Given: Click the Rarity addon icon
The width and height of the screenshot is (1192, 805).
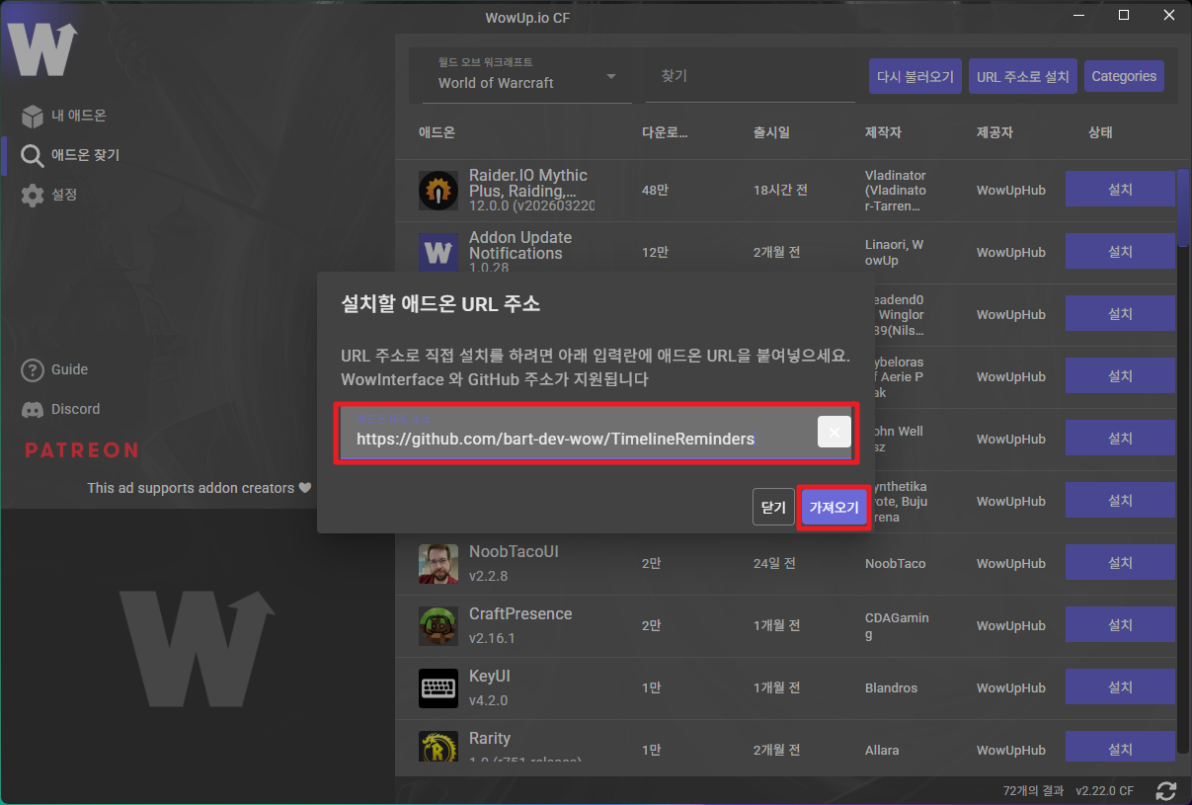Looking at the screenshot, I should coord(437,749).
